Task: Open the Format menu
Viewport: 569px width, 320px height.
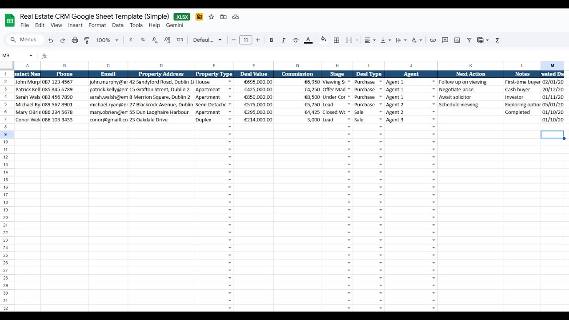Action: [x=97, y=25]
